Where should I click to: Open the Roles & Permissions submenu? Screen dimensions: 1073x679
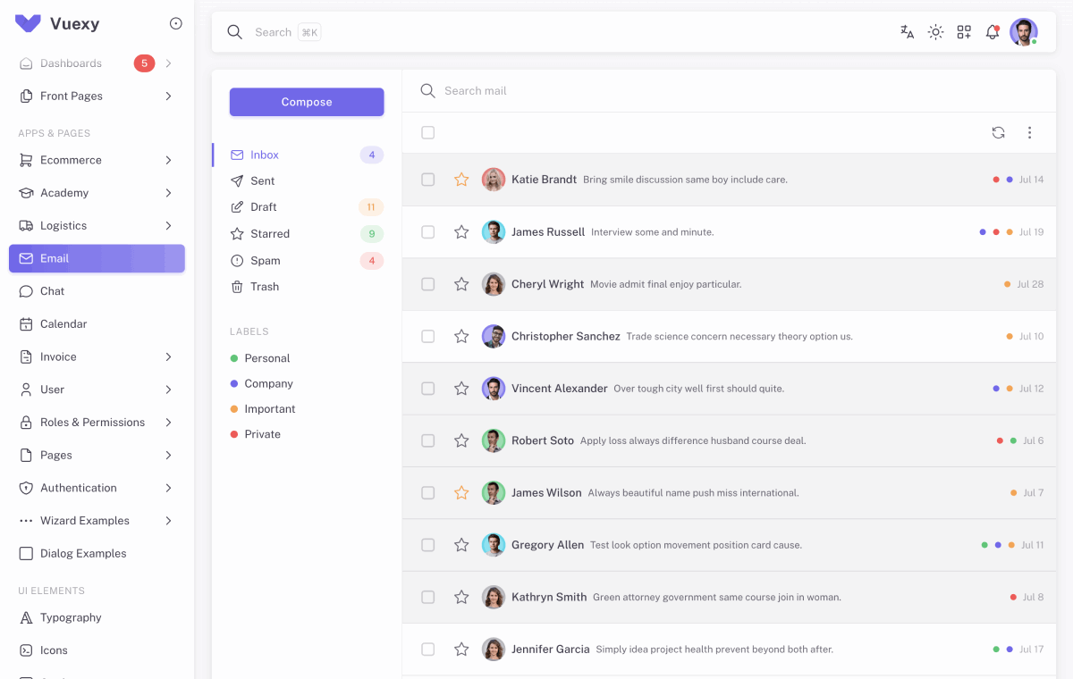coord(94,422)
